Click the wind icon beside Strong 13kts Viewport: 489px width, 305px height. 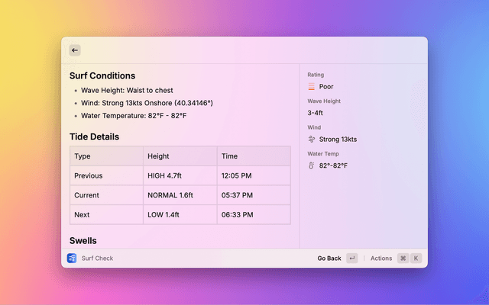(x=312, y=140)
